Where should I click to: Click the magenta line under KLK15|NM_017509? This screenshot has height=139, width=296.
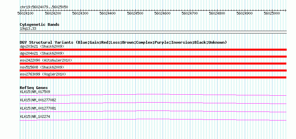(153, 95)
